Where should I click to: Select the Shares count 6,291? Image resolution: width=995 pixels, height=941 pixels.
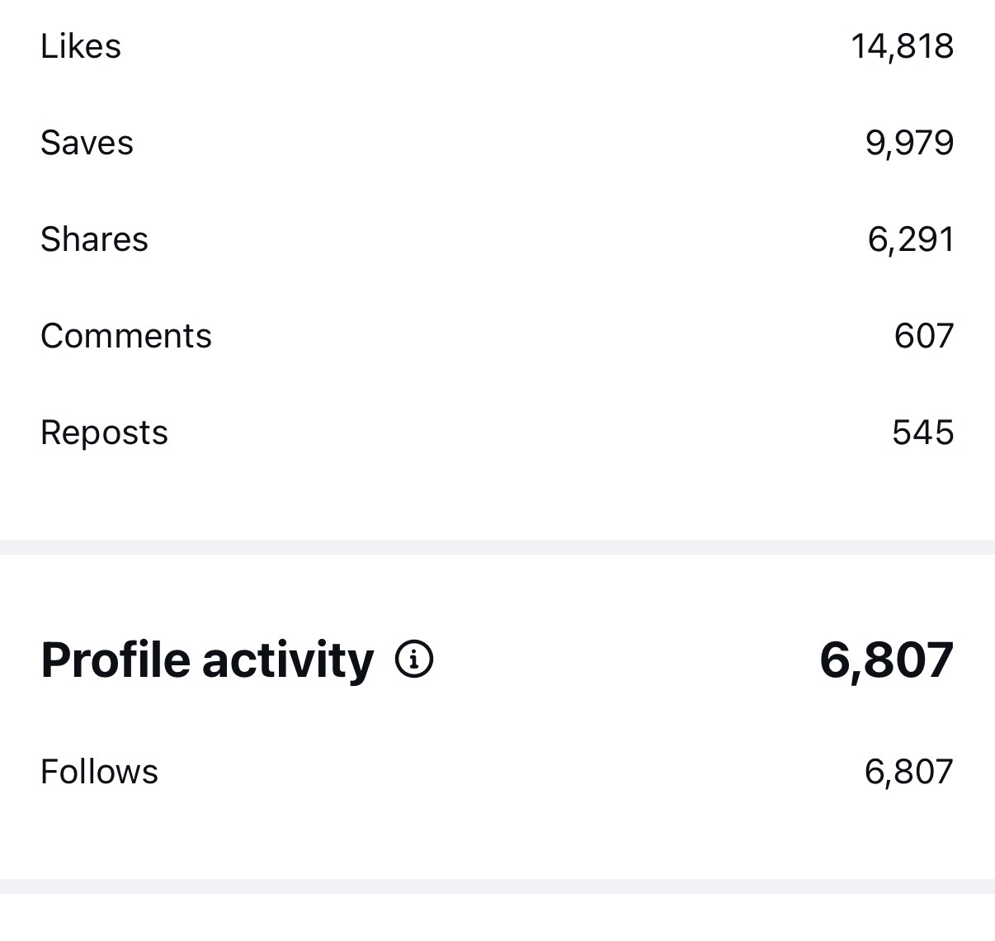910,239
